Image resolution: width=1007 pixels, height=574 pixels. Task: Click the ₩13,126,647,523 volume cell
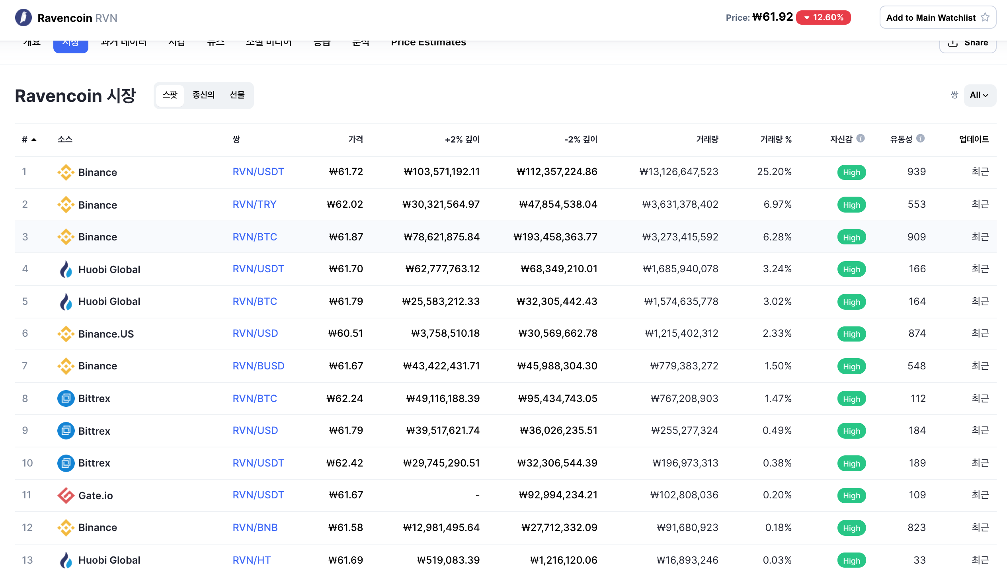(679, 172)
